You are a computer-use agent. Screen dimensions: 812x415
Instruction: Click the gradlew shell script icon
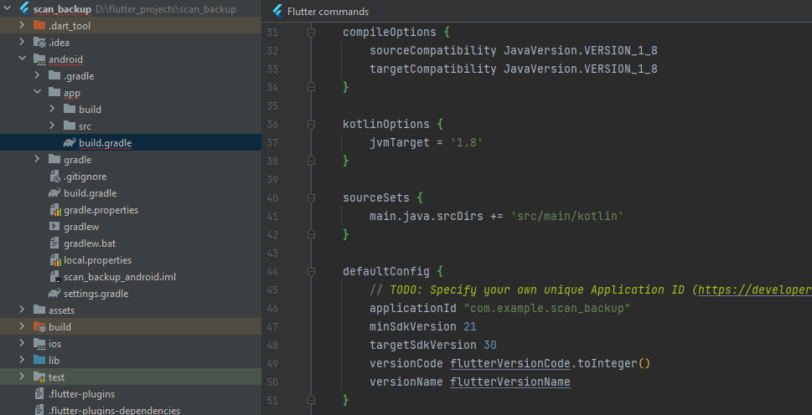(x=54, y=227)
